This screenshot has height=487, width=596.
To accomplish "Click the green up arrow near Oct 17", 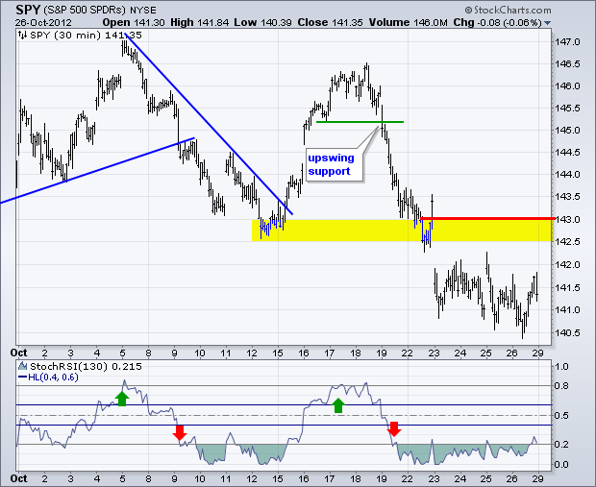I will click(x=338, y=405).
